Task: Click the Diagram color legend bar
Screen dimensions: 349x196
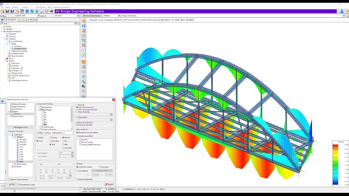Action: [335, 165]
